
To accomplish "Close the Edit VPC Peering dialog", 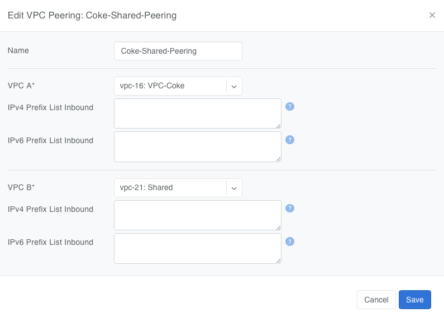I will (432, 15).
